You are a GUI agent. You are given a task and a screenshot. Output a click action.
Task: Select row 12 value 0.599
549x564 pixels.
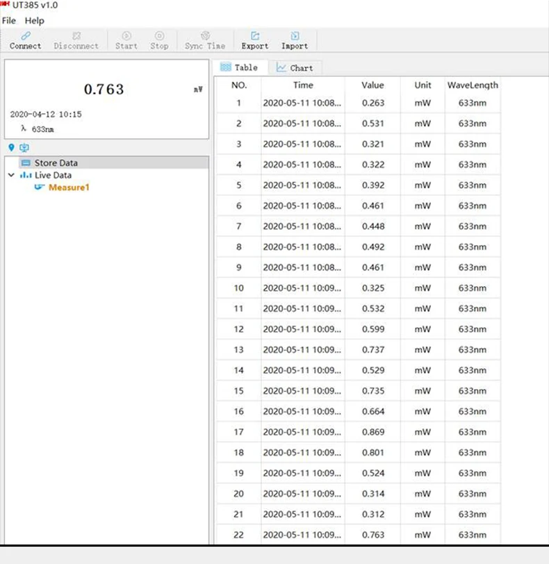coord(373,329)
